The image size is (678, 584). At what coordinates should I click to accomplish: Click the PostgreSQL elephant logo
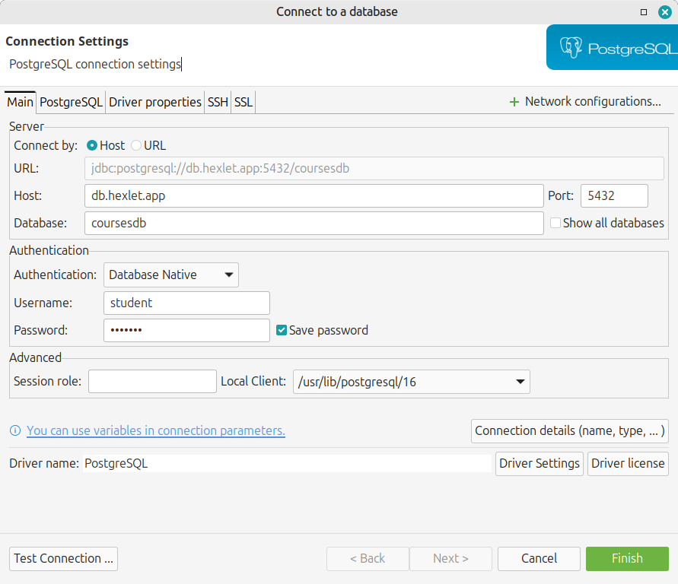(x=571, y=48)
